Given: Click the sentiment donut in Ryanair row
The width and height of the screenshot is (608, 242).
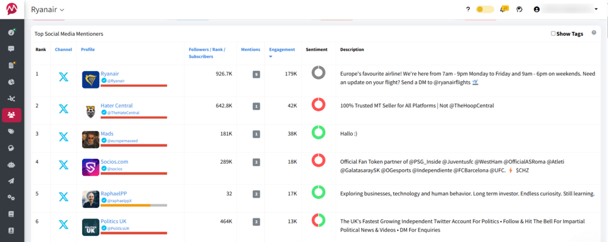Looking at the screenshot, I should (319, 73).
